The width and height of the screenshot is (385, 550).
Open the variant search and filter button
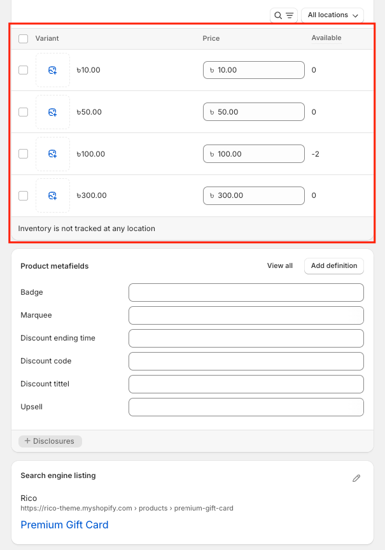coord(284,15)
